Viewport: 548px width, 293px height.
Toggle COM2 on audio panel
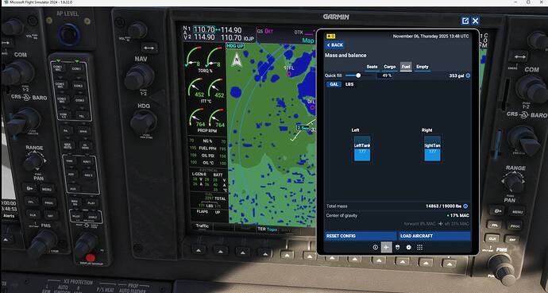point(79,86)
